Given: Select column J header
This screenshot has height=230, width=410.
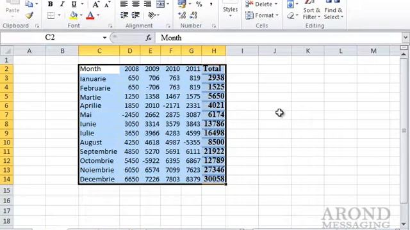Looking at the screenshot, I should click(275, 51).
